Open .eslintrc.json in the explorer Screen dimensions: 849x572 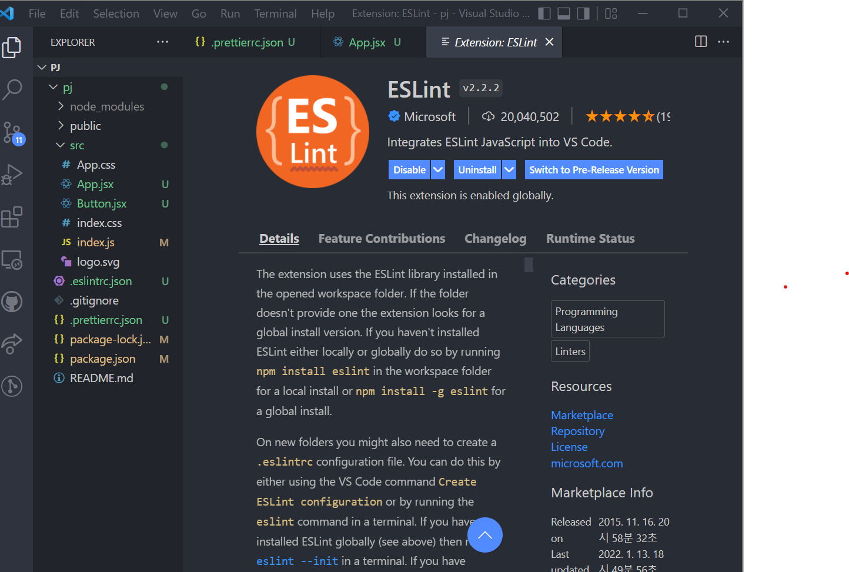pos(108,281)
